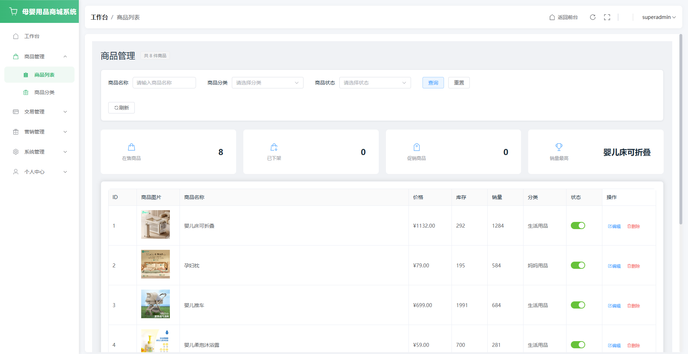The width and height of the screenshot is (688, 354).
Task: Toggle fullscreen mode icon
Action: pyautogui.click(x=607, y=17)
